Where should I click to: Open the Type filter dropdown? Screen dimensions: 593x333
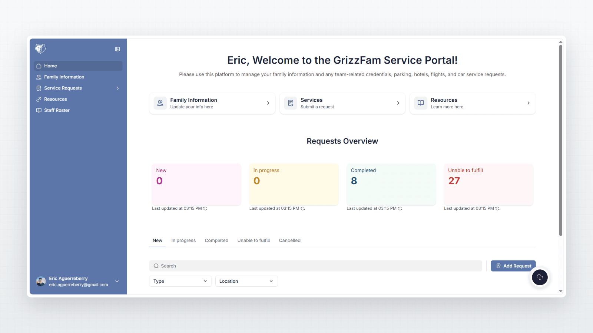click(180, 281)
